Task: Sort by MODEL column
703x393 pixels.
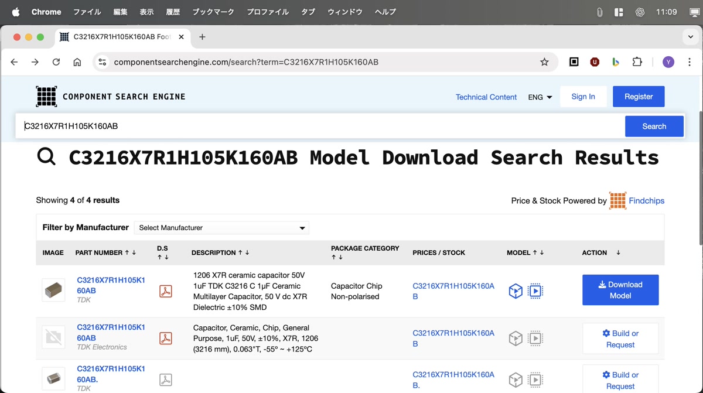Action: coord(525,252)
